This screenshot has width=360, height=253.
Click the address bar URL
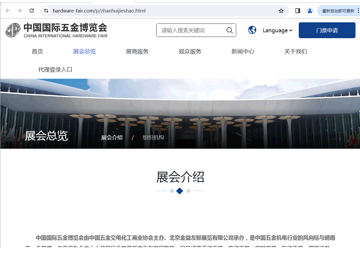tap(99, 11)
